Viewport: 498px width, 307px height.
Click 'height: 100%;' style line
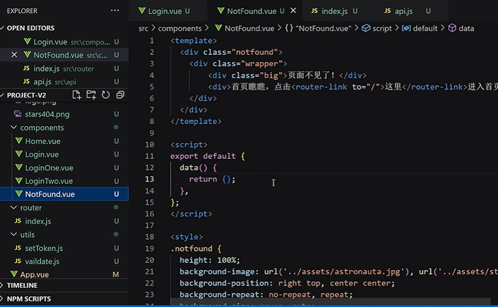pyautogui.click(x=210, y=260)
